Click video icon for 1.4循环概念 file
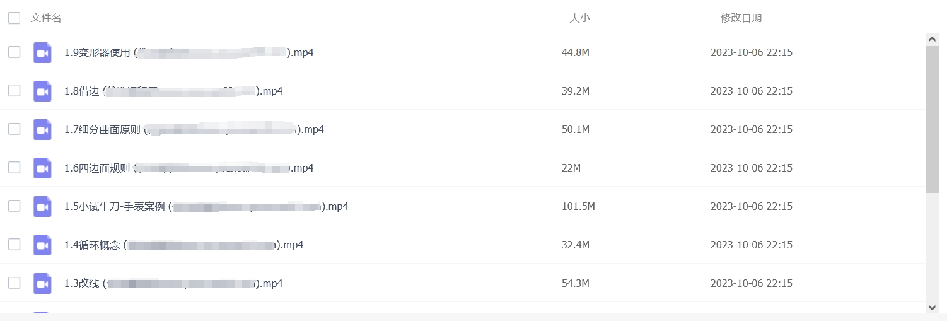 pyautogui.click(x=42, y=245)
